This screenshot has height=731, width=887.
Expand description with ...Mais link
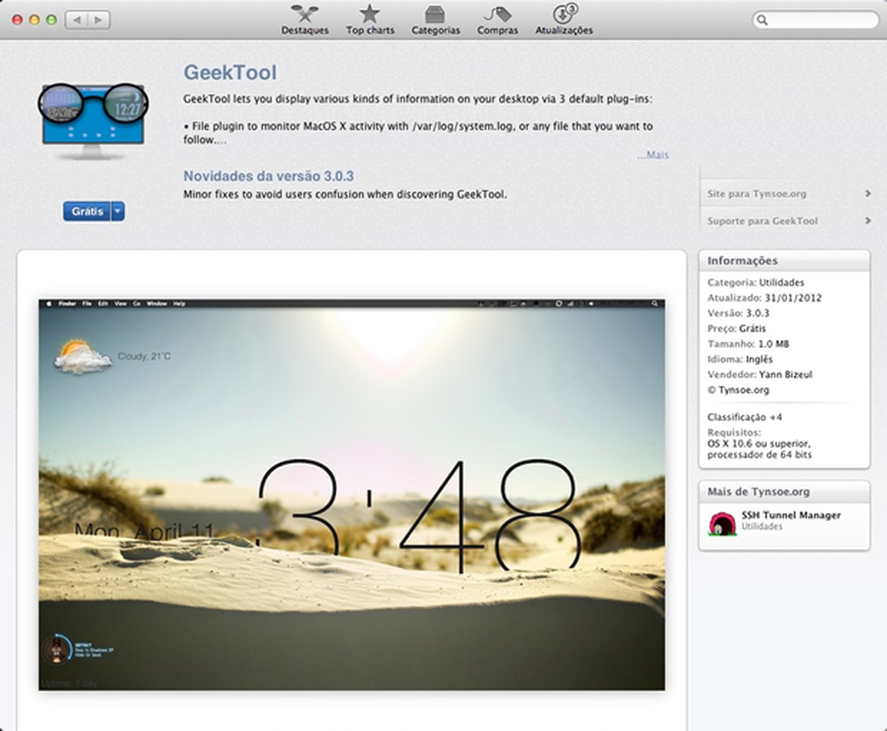653,154
